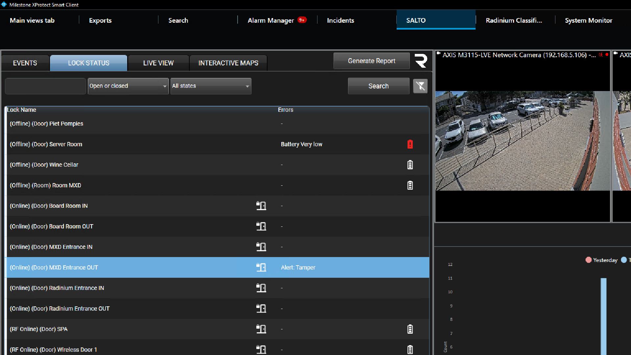Select the '(Offline) (Door) Server Room' row

pyautogui.click(x=218, y=144)
